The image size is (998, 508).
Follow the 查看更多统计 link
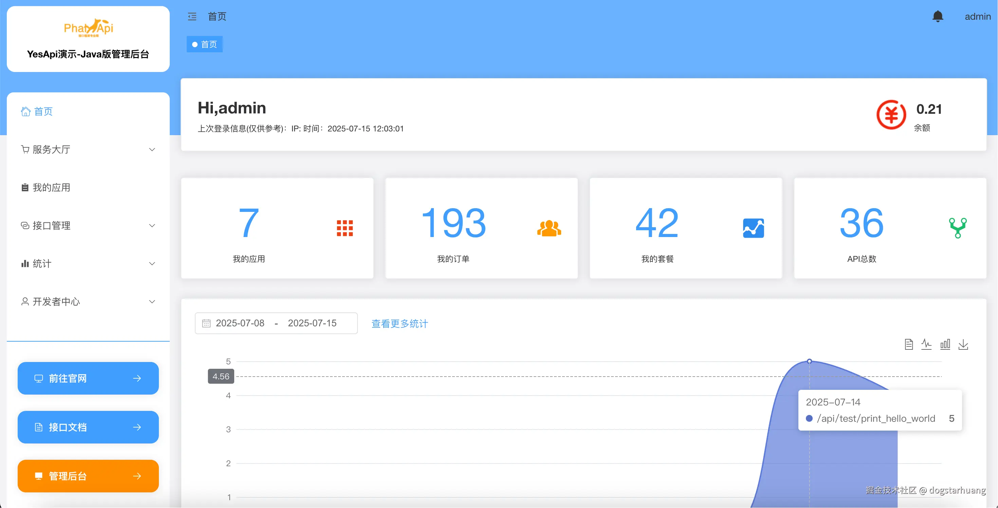400,324
